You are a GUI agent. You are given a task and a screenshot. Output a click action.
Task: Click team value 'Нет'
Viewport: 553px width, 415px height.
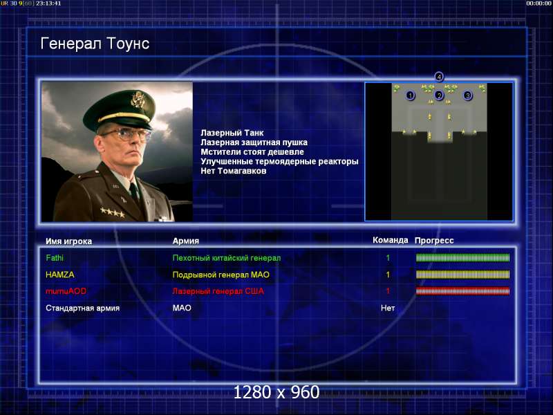[388, 308]
